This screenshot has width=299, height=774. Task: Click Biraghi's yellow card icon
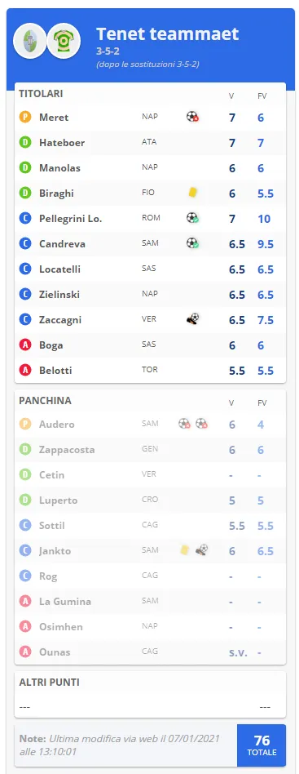[x=193, y=193]
